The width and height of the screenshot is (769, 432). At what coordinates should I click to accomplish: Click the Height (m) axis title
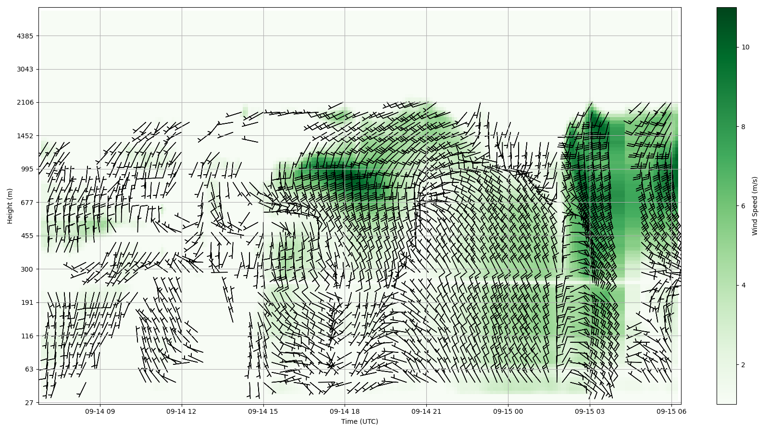(10, 206)
